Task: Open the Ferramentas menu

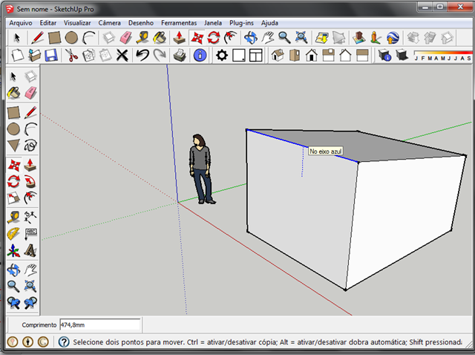Action: click(179, 23)
